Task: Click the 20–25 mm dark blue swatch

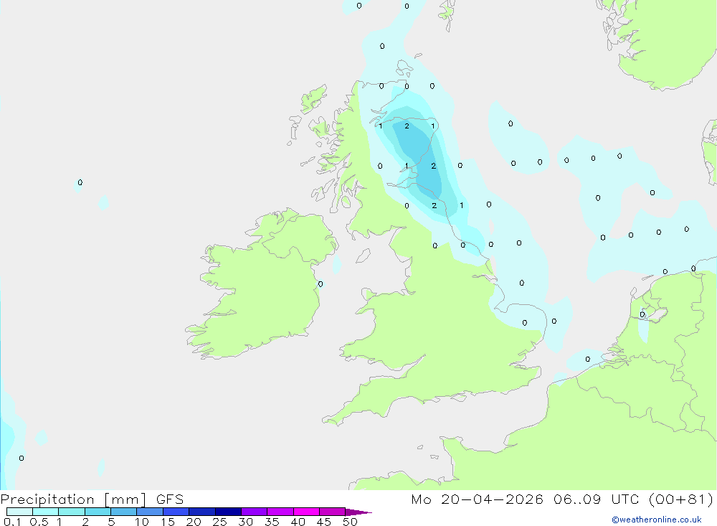Action: (x=201, y=512)
